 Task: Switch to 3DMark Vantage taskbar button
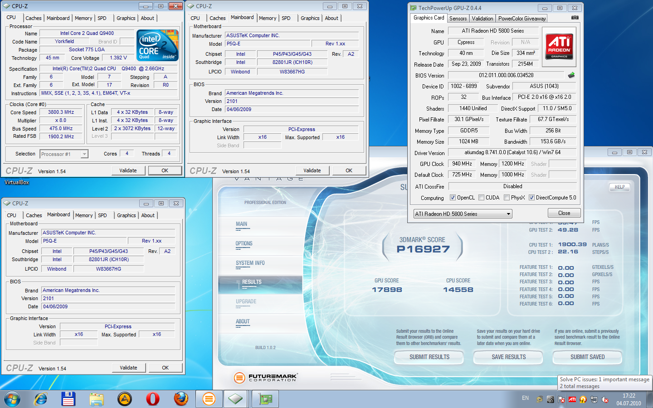(x=209, y=399)
